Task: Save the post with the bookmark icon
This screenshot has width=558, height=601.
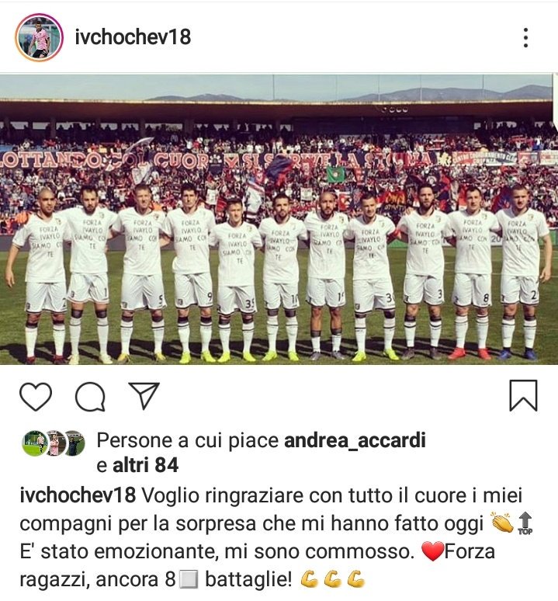Action: point(523,395)
